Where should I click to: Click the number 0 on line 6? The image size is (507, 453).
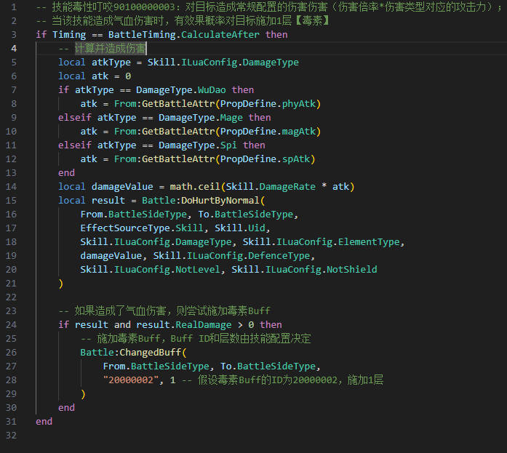coord(128,76)
